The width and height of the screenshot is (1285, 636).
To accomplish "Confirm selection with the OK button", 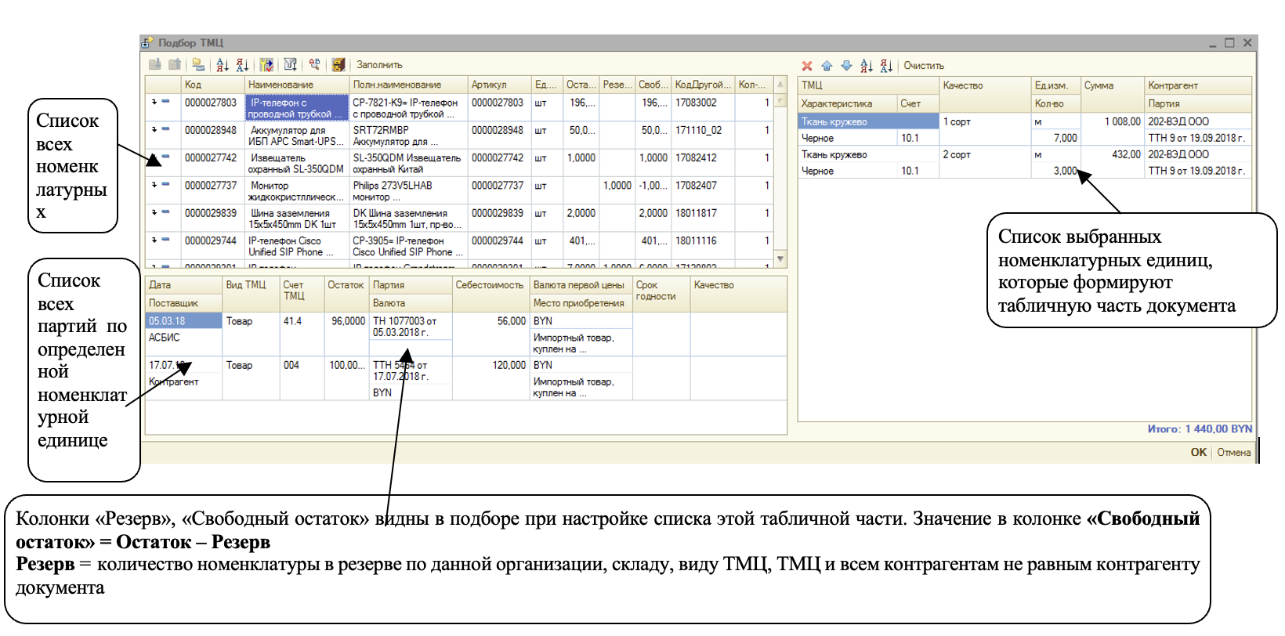I will (x=1198, y=452).
